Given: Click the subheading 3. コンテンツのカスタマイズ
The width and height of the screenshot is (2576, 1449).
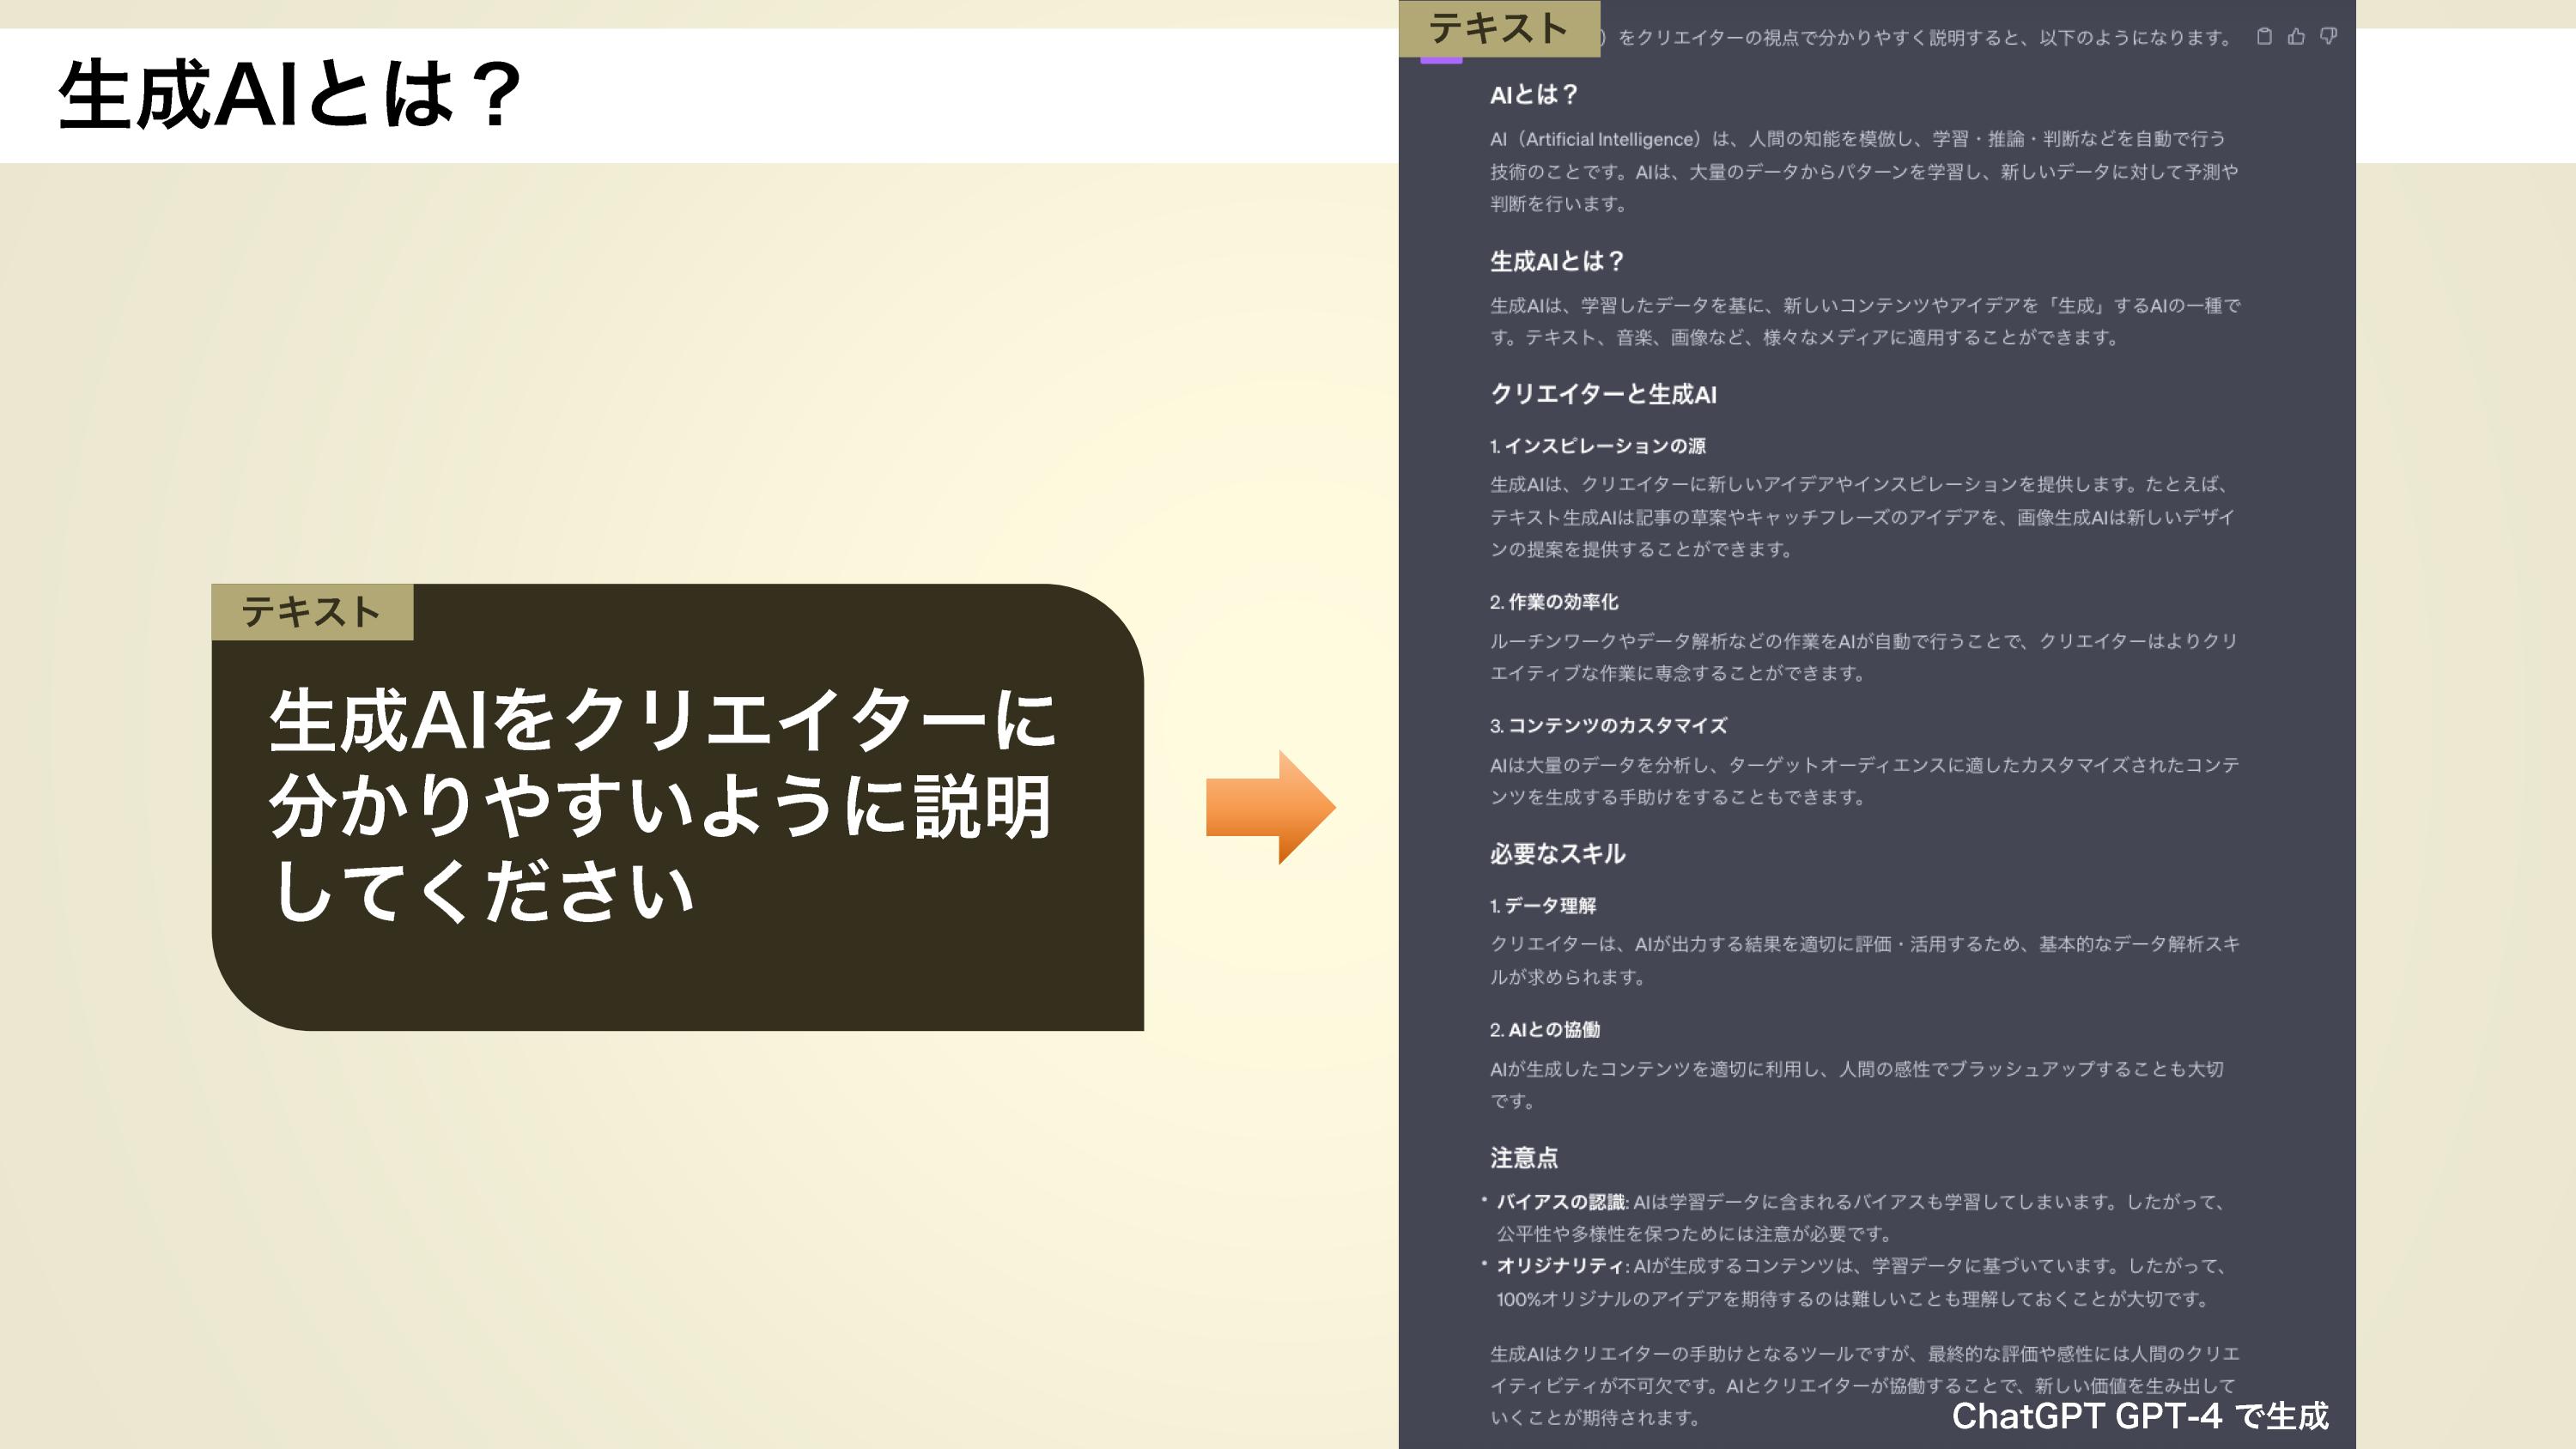Looking at the screenshot, I should pyautogui.click(x=1608, y=726).
